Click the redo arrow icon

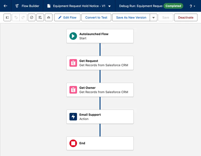point(23,17)
